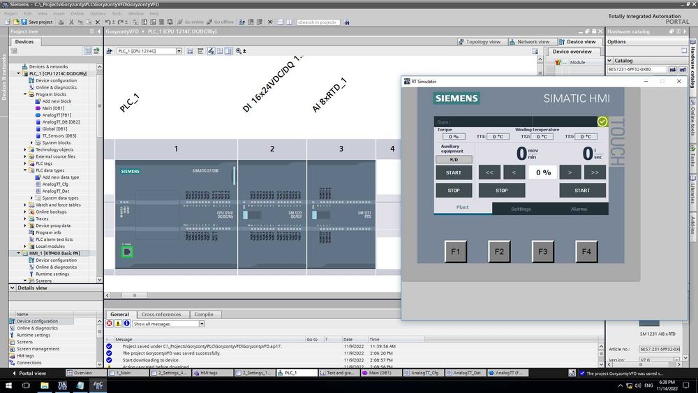Toggle information filter icon in General messages
The image size is (698, 393).
tap(126, 324)
